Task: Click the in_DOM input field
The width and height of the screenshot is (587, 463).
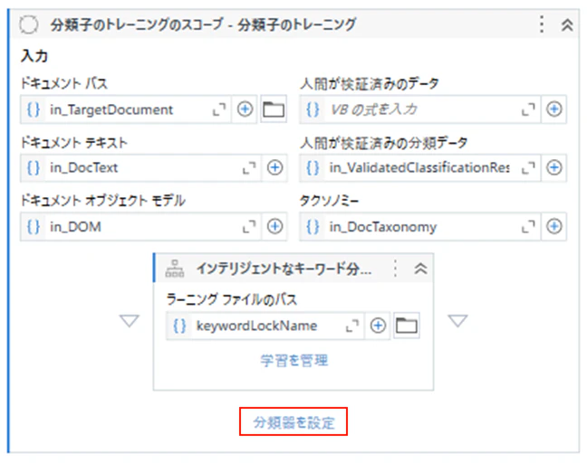Action: [x=140, y=226]
